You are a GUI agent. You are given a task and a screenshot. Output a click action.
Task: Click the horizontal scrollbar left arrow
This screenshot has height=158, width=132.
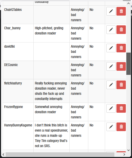pos(3,154)
